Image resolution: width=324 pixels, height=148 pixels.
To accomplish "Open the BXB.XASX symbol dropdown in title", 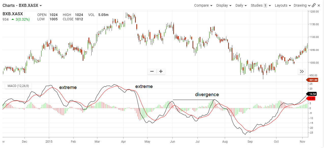I will 41,5.
